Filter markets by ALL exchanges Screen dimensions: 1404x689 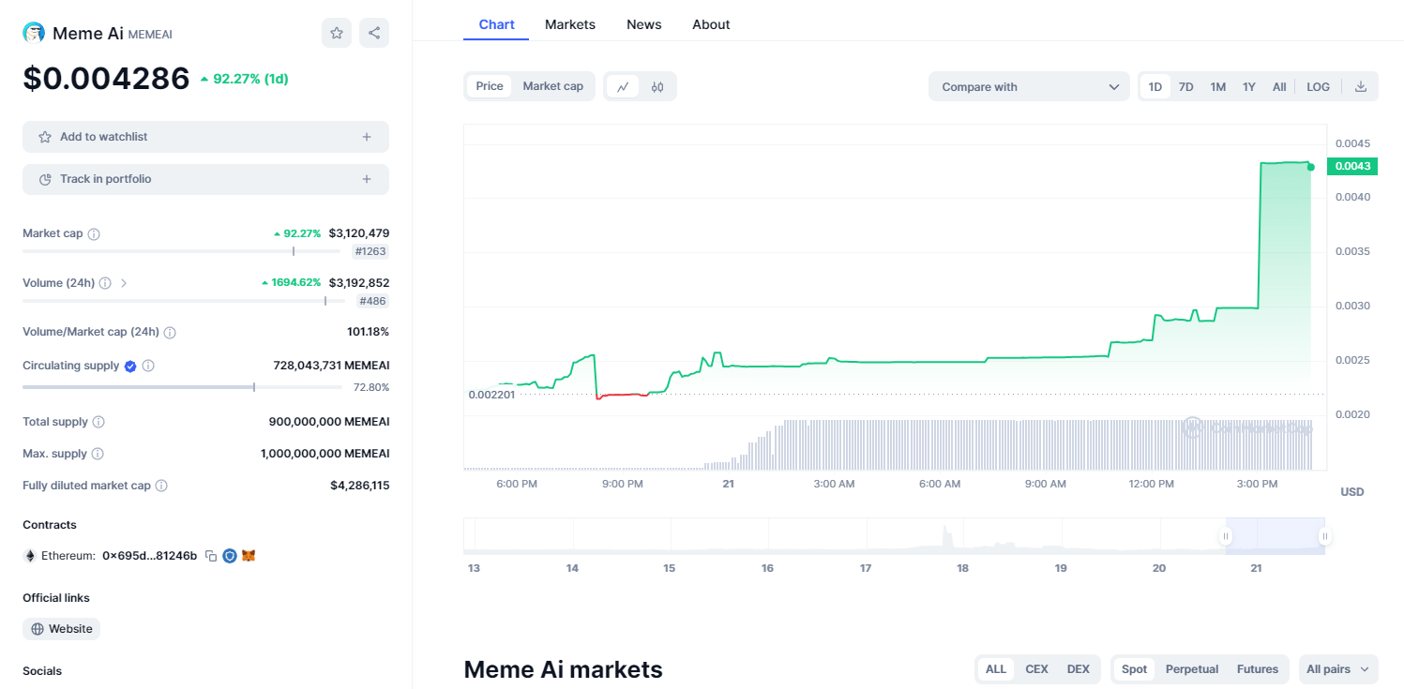point(996,669)
